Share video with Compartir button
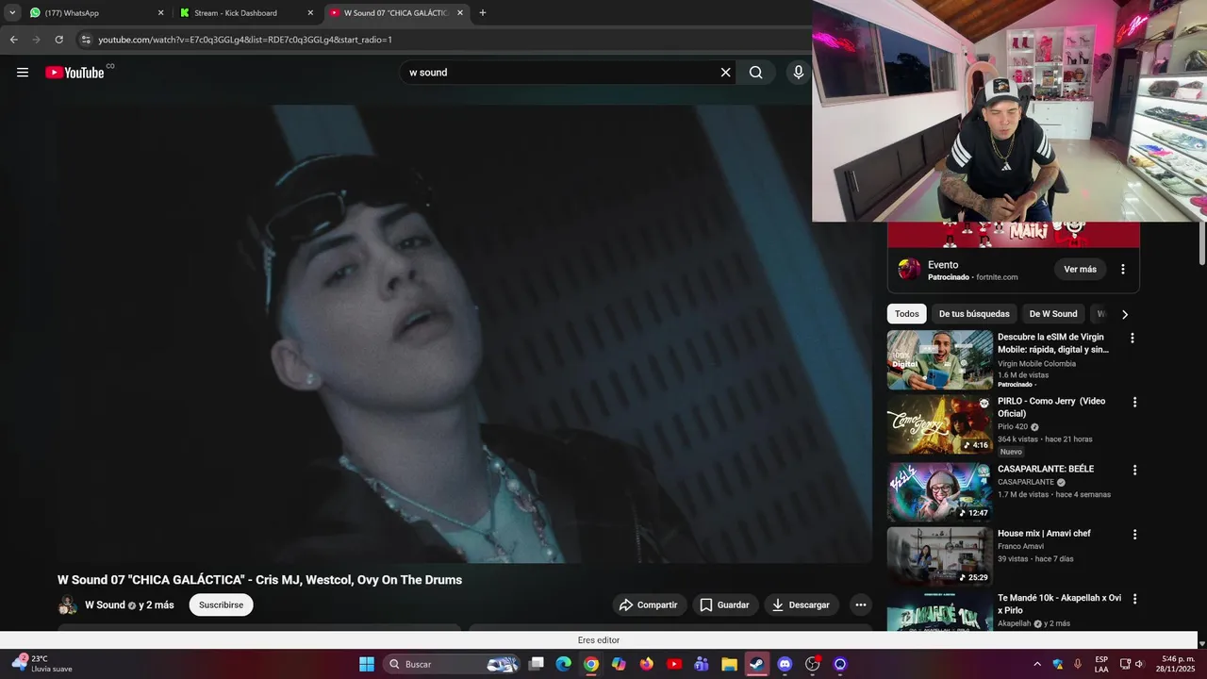 pos(649,605)
